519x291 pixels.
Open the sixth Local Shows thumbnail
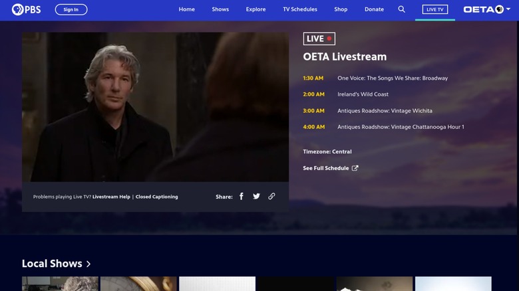point(453,284)
